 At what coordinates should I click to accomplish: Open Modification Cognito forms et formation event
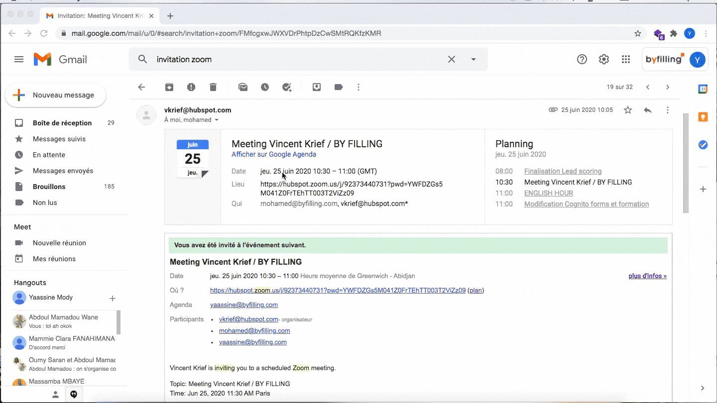tap(587, 204)
